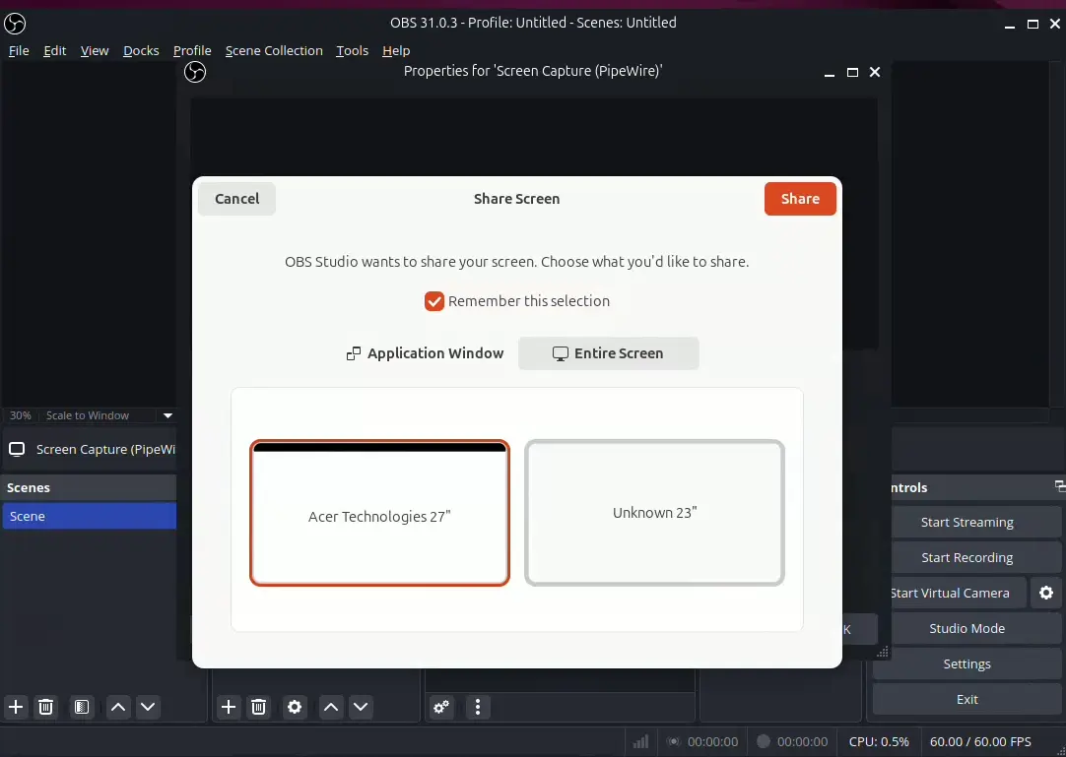Switch to Entire Screen tab
The image size is (1066, 757).
click(x=609, y=353)
